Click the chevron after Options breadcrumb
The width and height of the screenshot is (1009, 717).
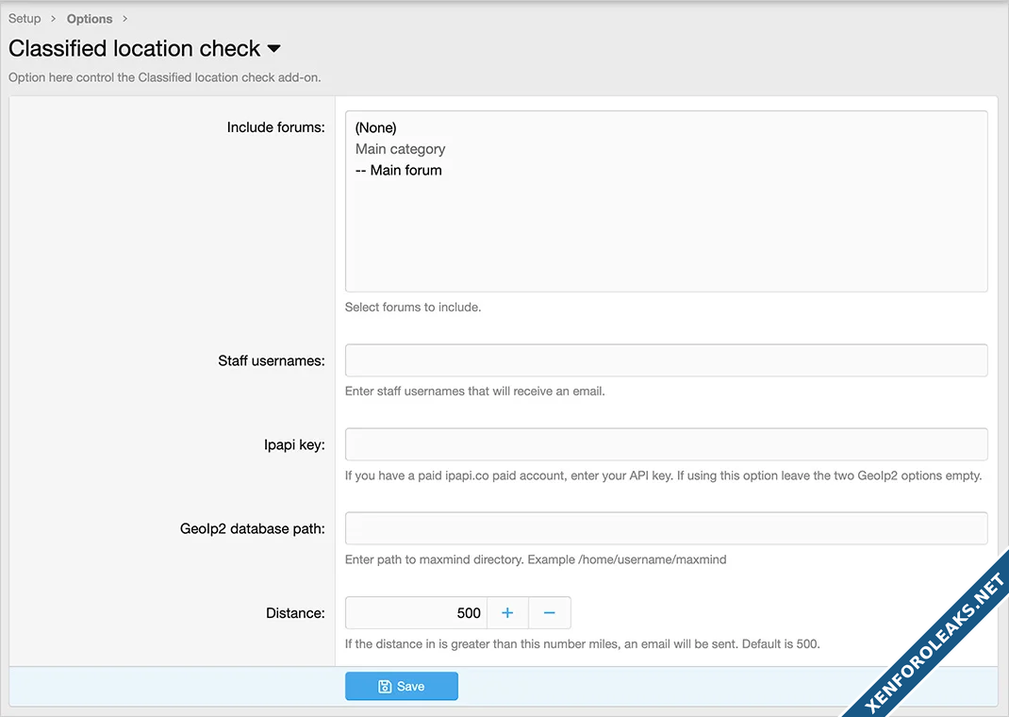[x=125, y=19]
